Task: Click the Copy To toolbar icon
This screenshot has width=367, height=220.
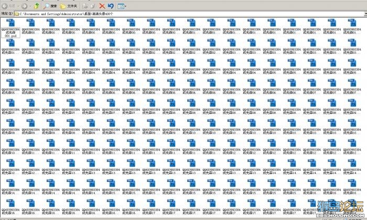Action: (93, 6)
